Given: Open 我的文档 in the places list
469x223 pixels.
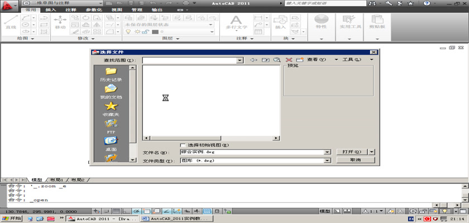Looking at the screenshot, I should 111,91.
